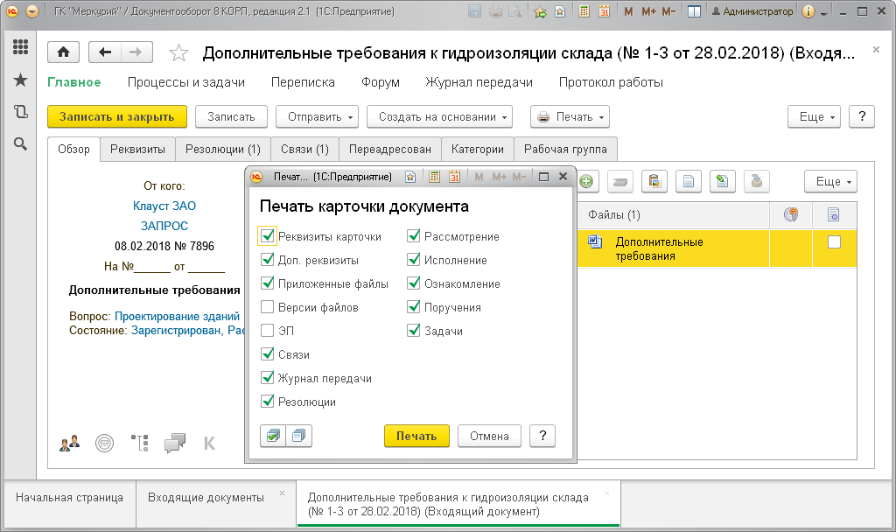Open the structure tree icon at bottom of overview
This screenshot has height=532, width=896.
[x=139, y=443]
